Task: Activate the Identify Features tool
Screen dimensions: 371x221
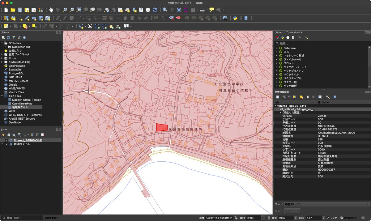Action: (165, 10)
